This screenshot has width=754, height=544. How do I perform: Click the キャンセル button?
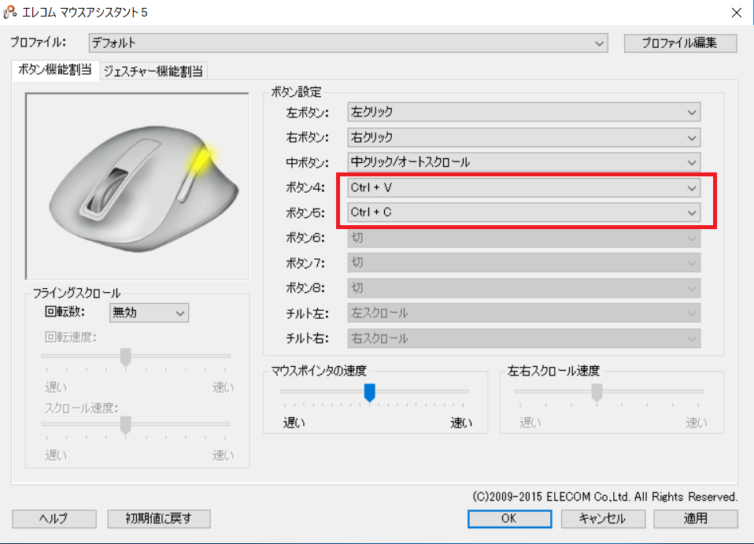click(603, 519)
